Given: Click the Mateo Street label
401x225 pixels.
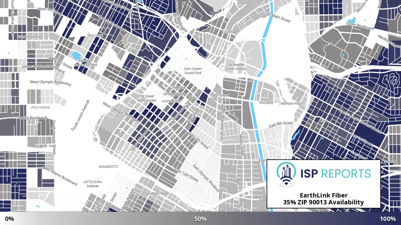Looking at the screenshot, I should (241, 145).
